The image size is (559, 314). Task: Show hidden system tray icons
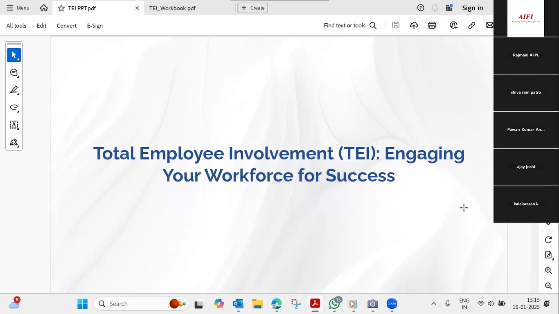434,304
